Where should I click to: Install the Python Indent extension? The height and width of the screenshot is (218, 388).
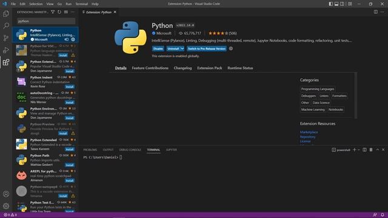point(70,87)
